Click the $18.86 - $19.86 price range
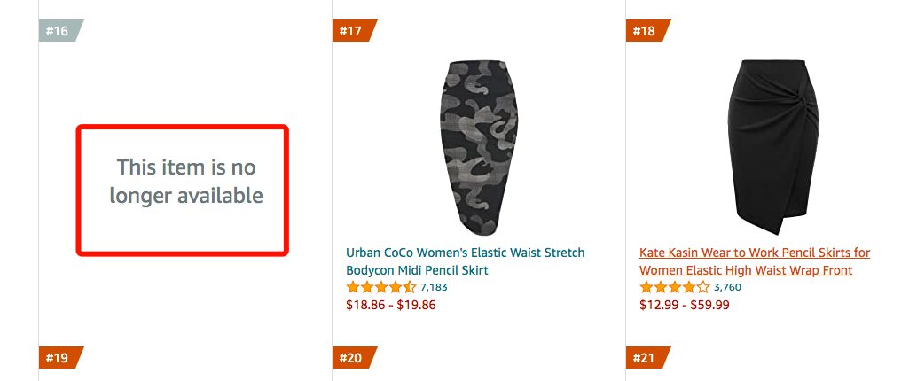This screenshot has height=381, width=909. tap(390, 305)
